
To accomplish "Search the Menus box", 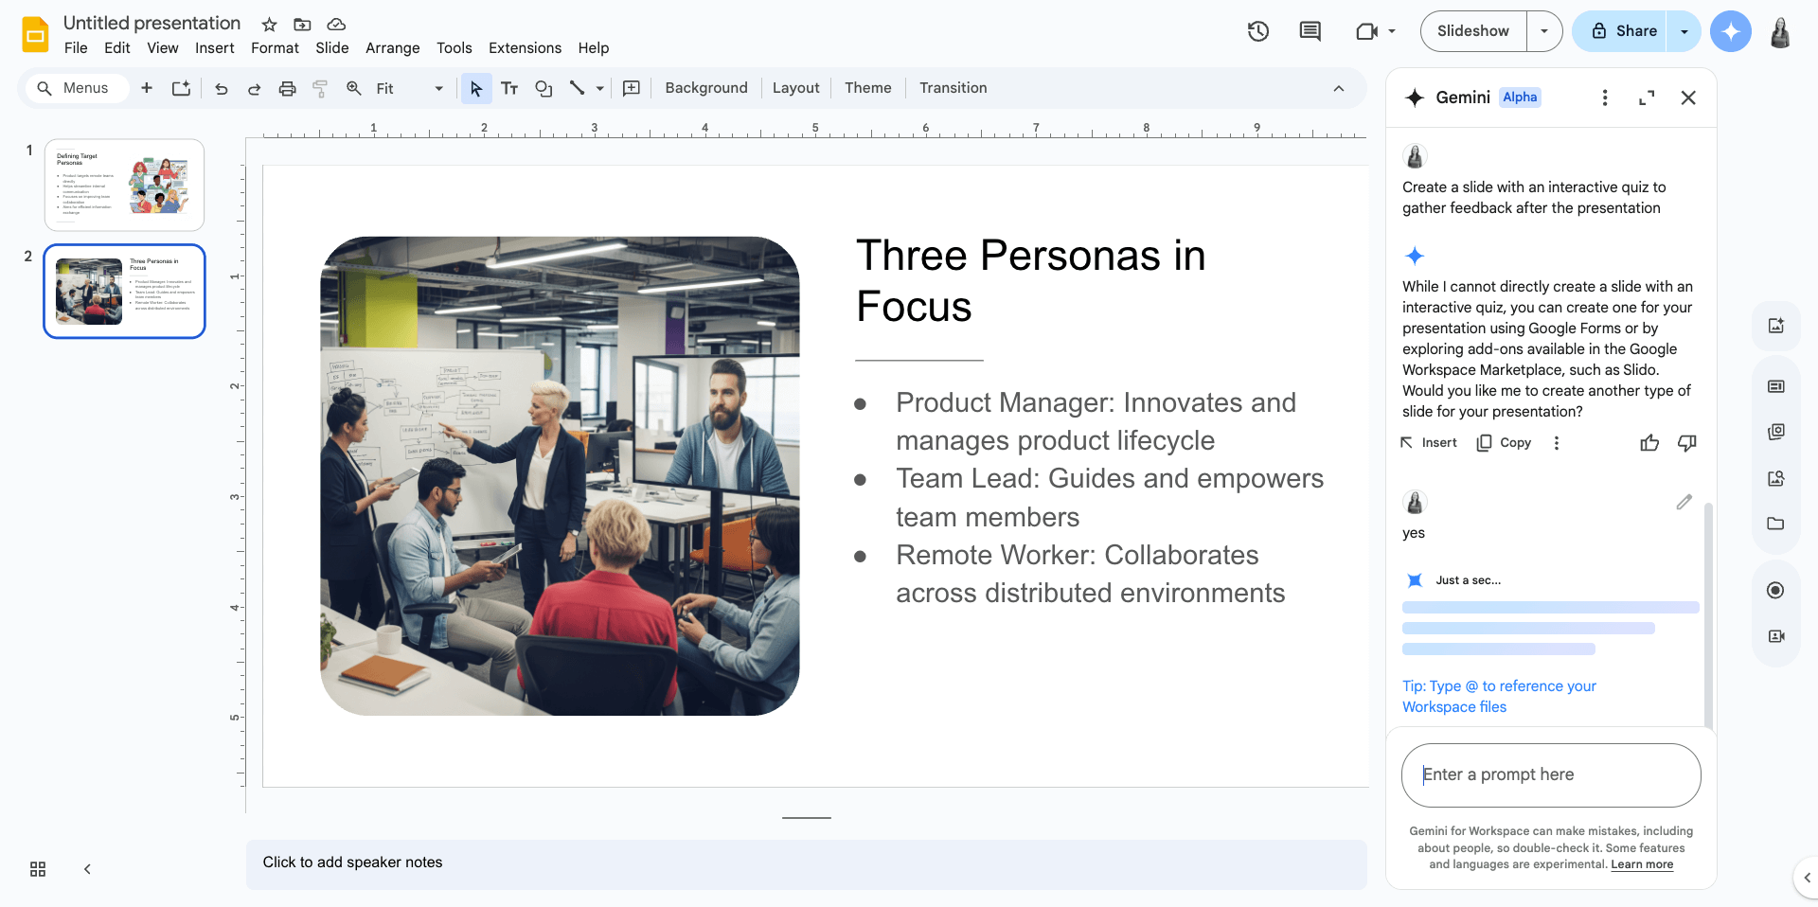I will [77, 88].
